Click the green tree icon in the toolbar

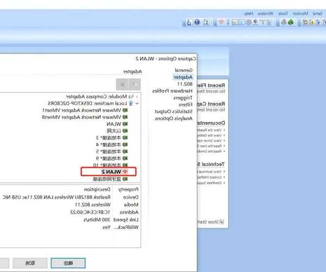pyautogui.click(x=291, y=22)
